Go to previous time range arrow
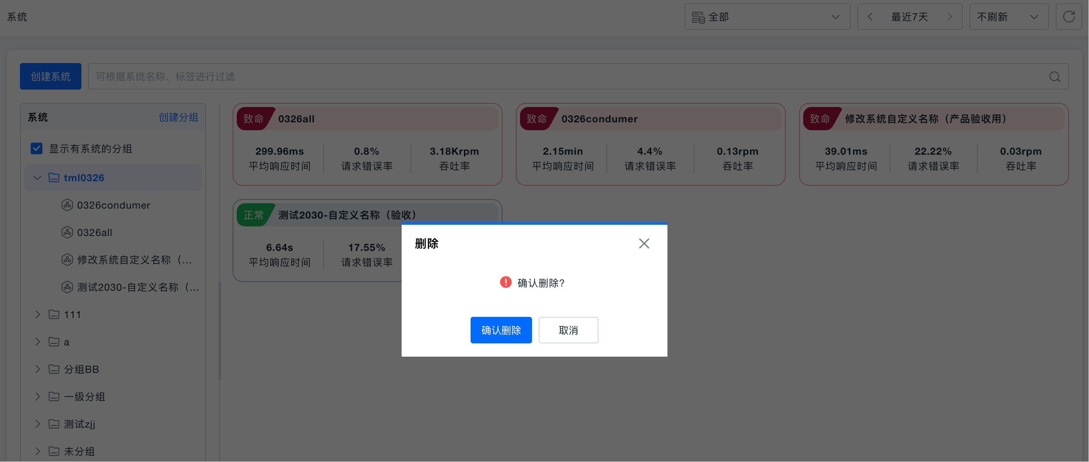The height and width of the screenshot is (462, 1089). (870, 17)
